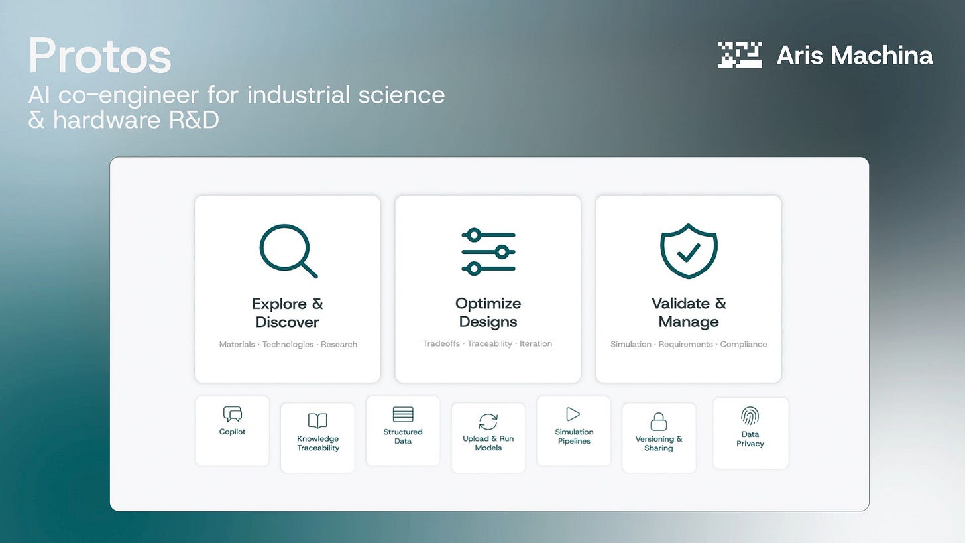Click "Simulation · Requirements · Compliance" subtitle
Image resolution: width=965 pixels, height=543 pixels.
point(689,344)
